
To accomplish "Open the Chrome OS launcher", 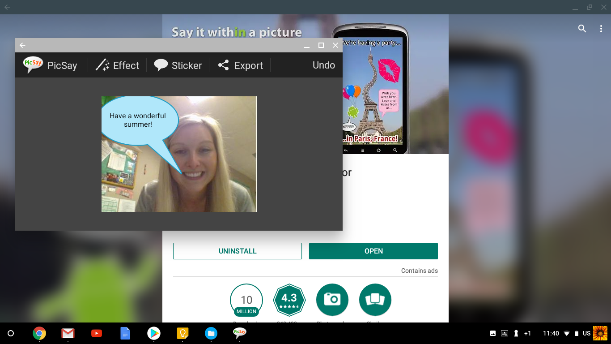I will (11, 333).
